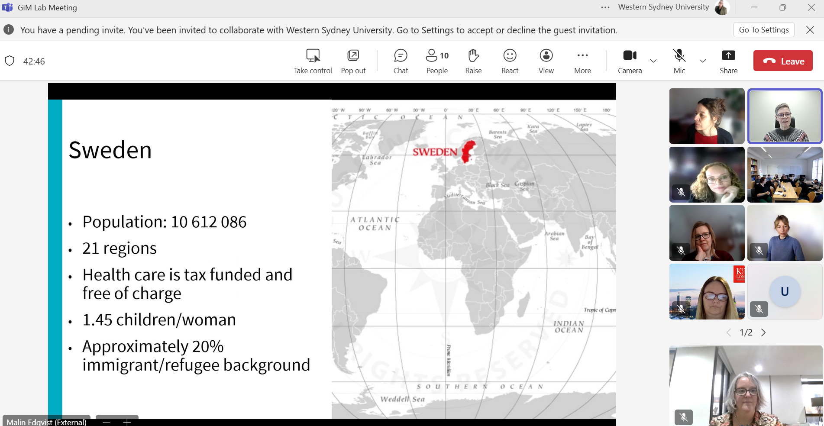Open the meeting Chat panel
The image size is (824, 426).
click(x=401, y=61)
